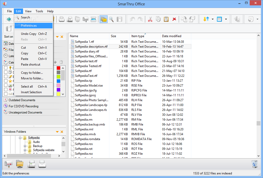Sort by the Date modified column header
263x178 pixels.
pyautogui.click(x=176, y=36)
